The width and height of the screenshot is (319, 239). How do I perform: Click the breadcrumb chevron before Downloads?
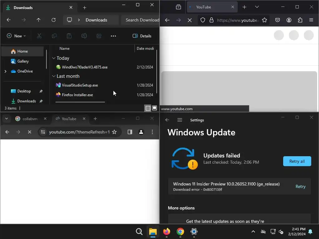click(79, 20)
